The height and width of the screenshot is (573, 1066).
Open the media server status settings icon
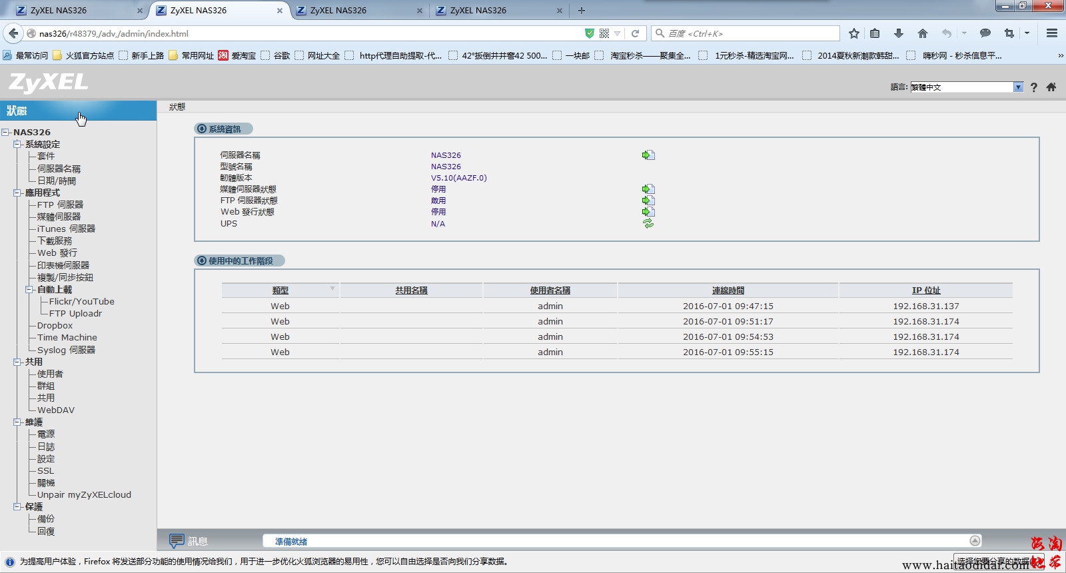648,189
